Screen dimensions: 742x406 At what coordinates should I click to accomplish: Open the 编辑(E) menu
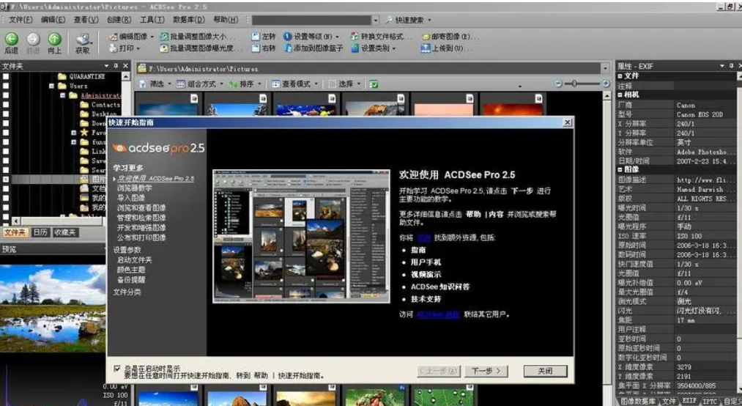(53, 20)
